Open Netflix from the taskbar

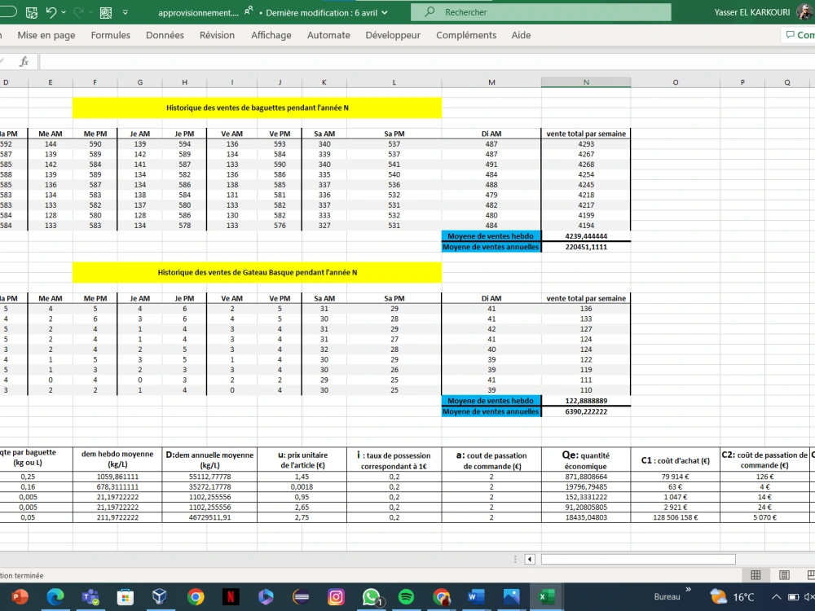coord(231,597)
